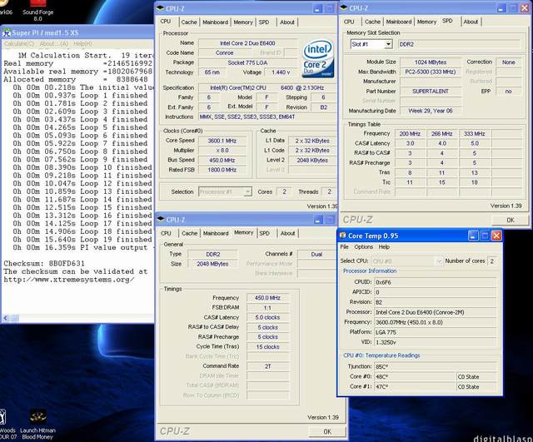Select Memory tab in SPD CPU-Z window

click(426, 22)
